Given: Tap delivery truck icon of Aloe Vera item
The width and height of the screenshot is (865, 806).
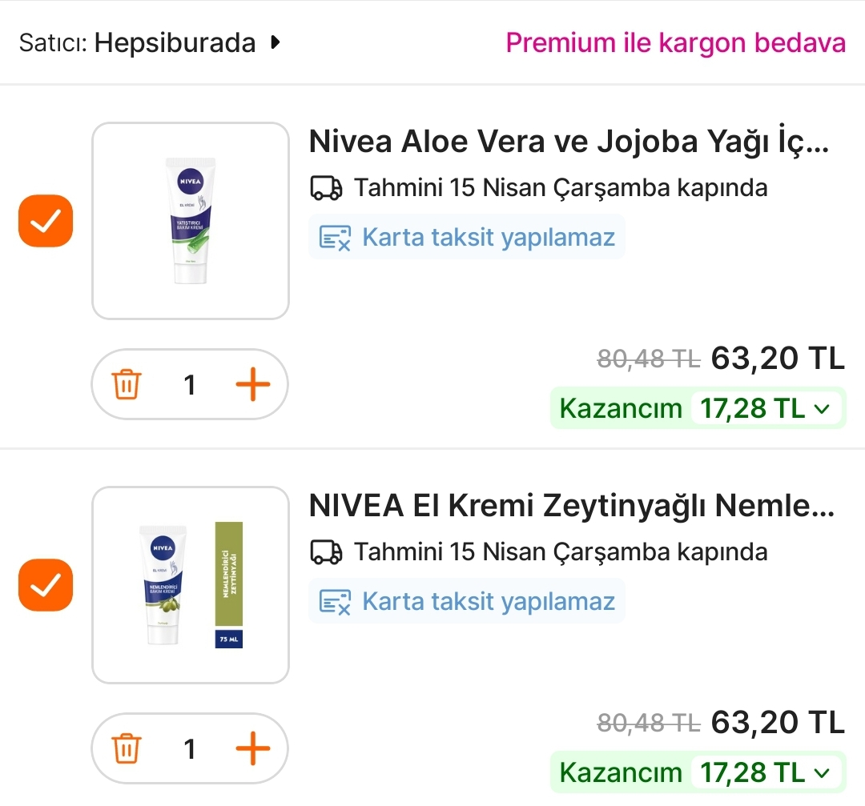Looking at the screenshot, I should pyautogui.click(x=326, y=188).
